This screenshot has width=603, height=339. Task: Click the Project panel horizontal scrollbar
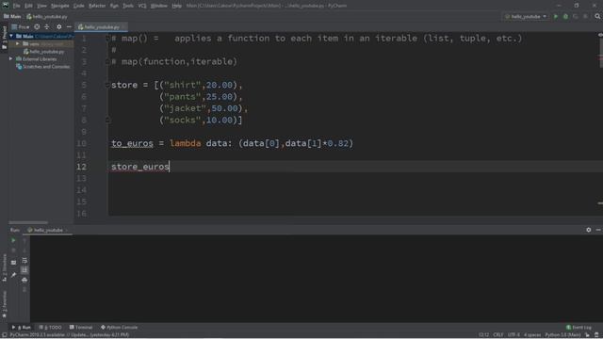tap(28, 222)
